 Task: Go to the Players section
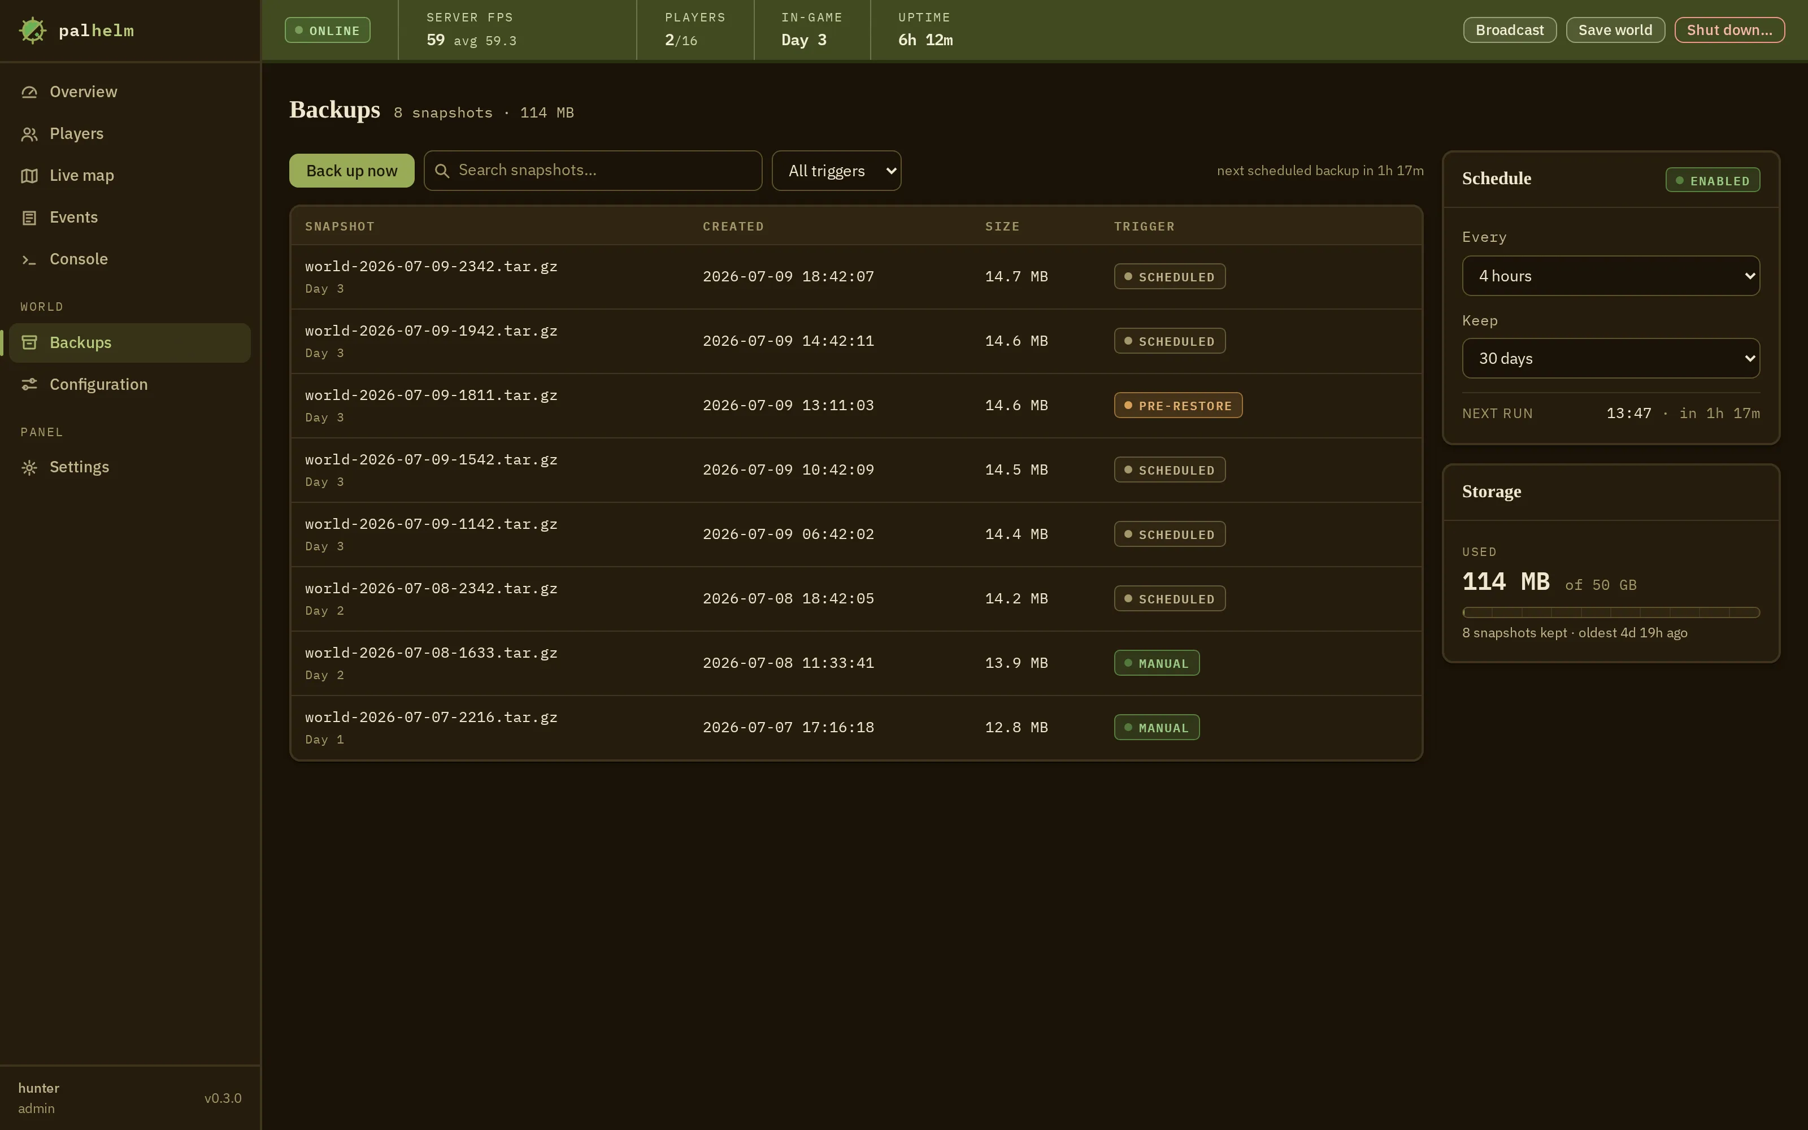coord(130,134)
